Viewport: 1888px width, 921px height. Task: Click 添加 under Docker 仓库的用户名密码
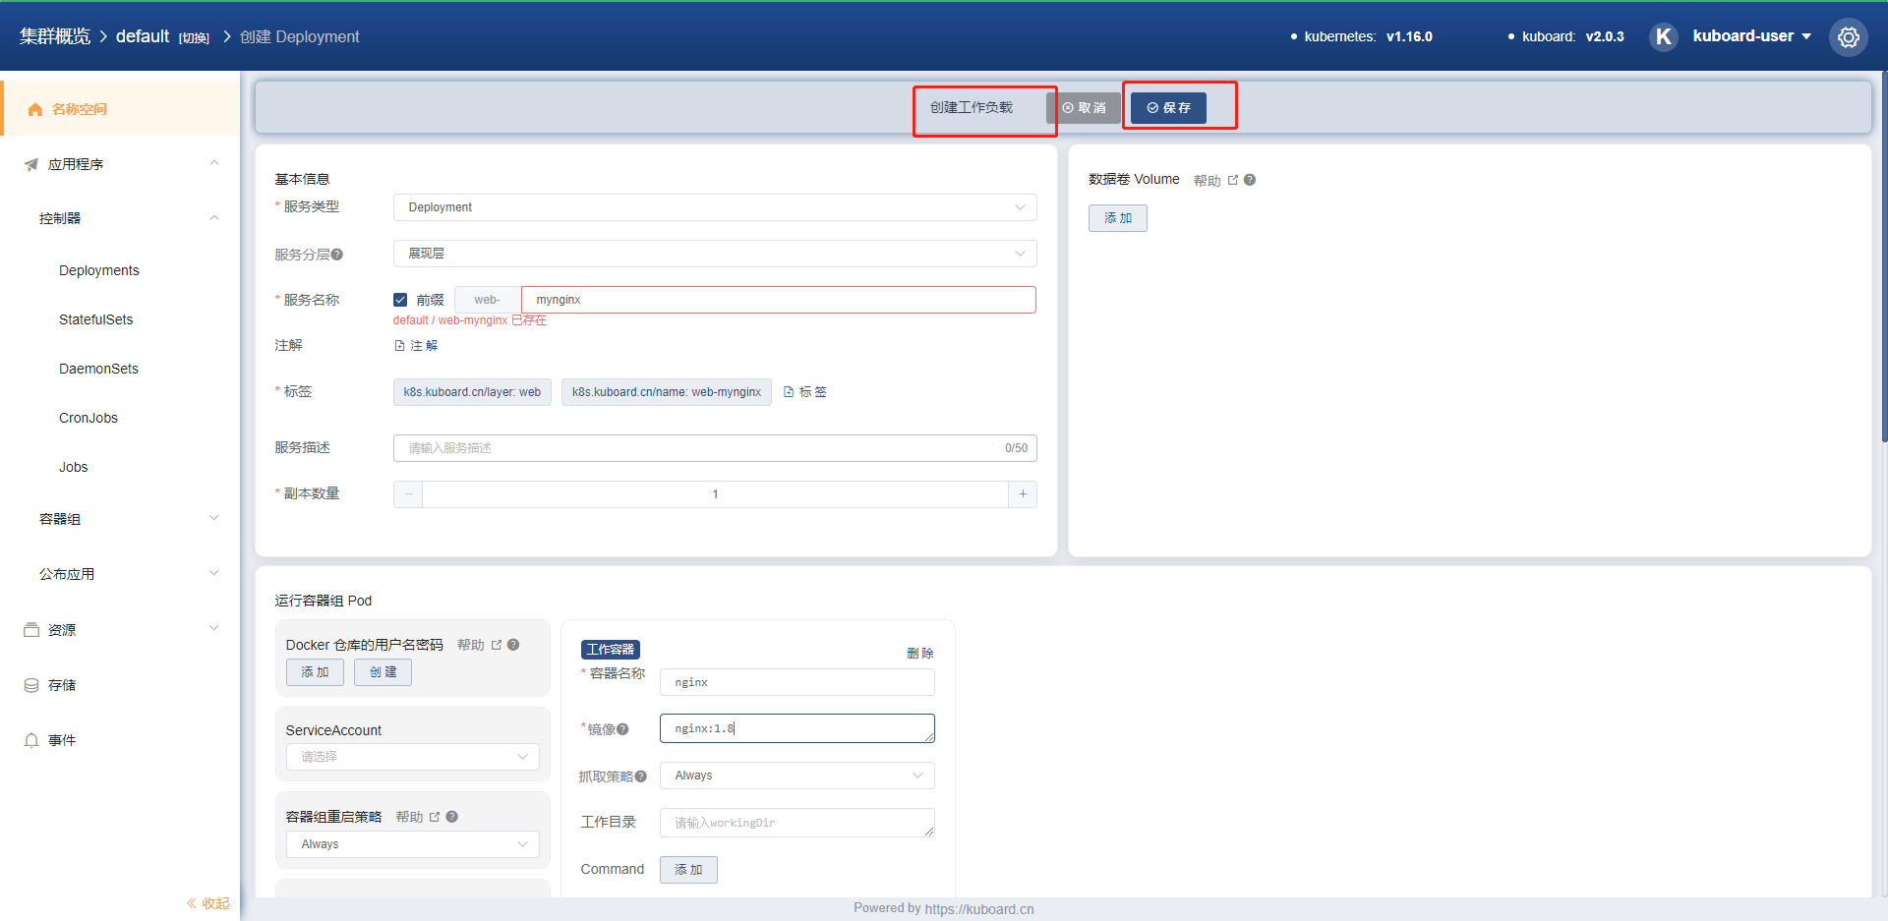click(x=315, y=672)
